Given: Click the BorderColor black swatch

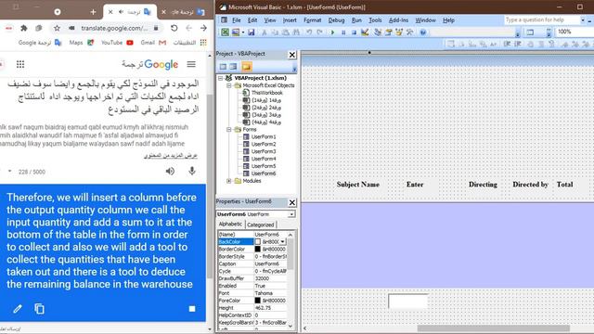Looking at the screenshot, I should coord(258,250).
